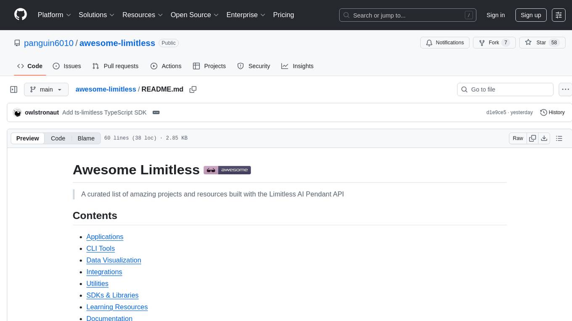This screenshot has width=572, height=321.
Task: Switch to the Insights tab
Action: coord(297,66)
